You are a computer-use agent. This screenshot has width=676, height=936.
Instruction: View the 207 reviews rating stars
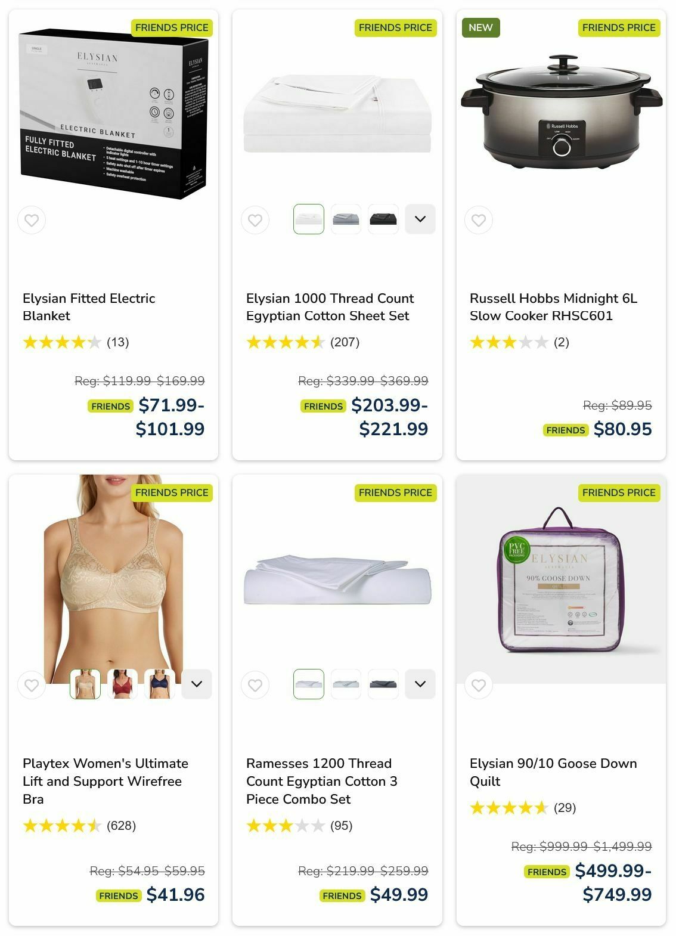click(x=285, y=342)
